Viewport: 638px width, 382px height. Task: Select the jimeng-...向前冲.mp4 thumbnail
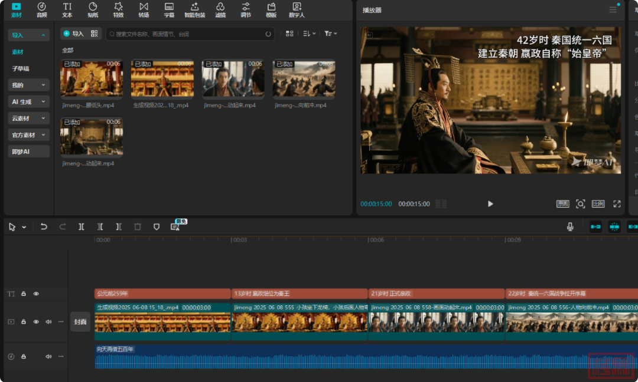coord(304,80)
